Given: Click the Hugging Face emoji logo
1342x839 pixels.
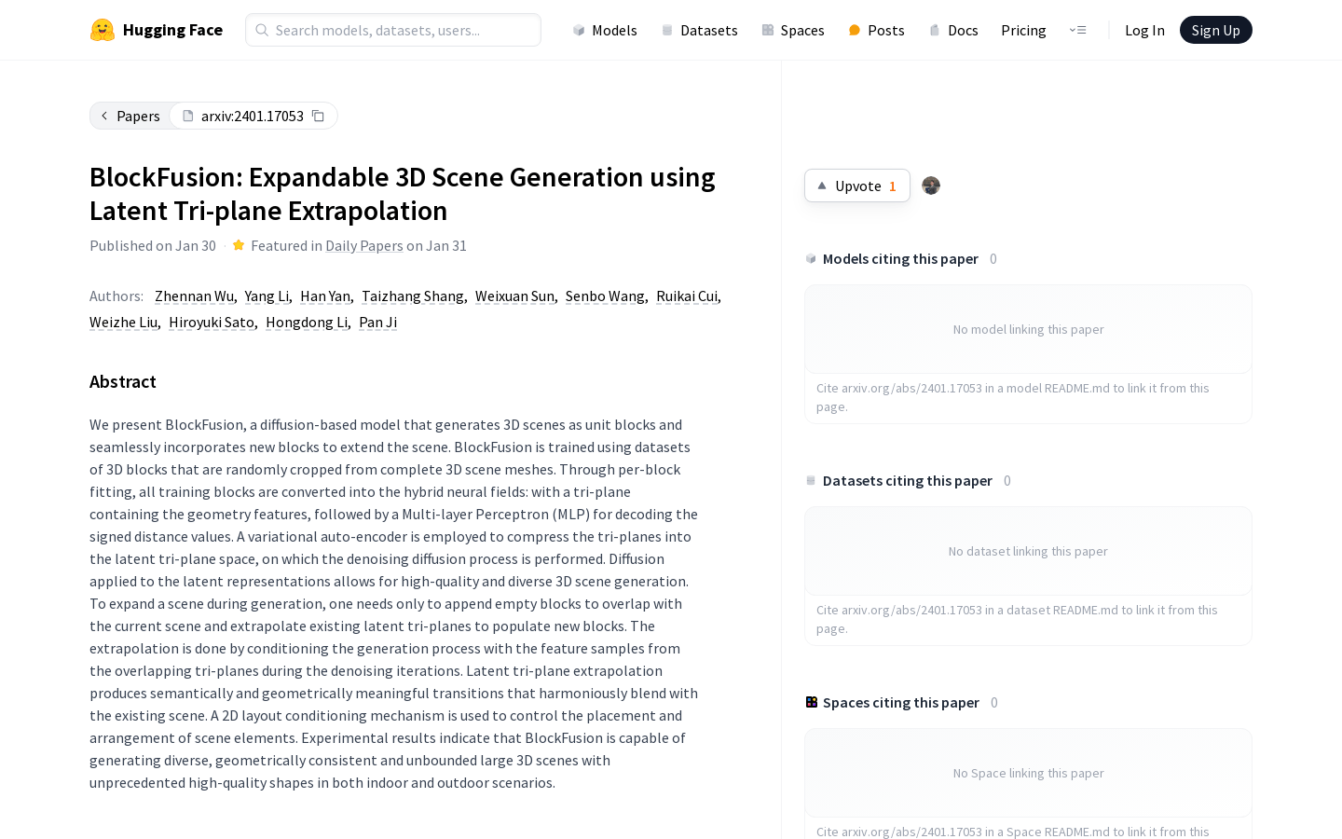Looking at the screenshot, I should (103, 30).
